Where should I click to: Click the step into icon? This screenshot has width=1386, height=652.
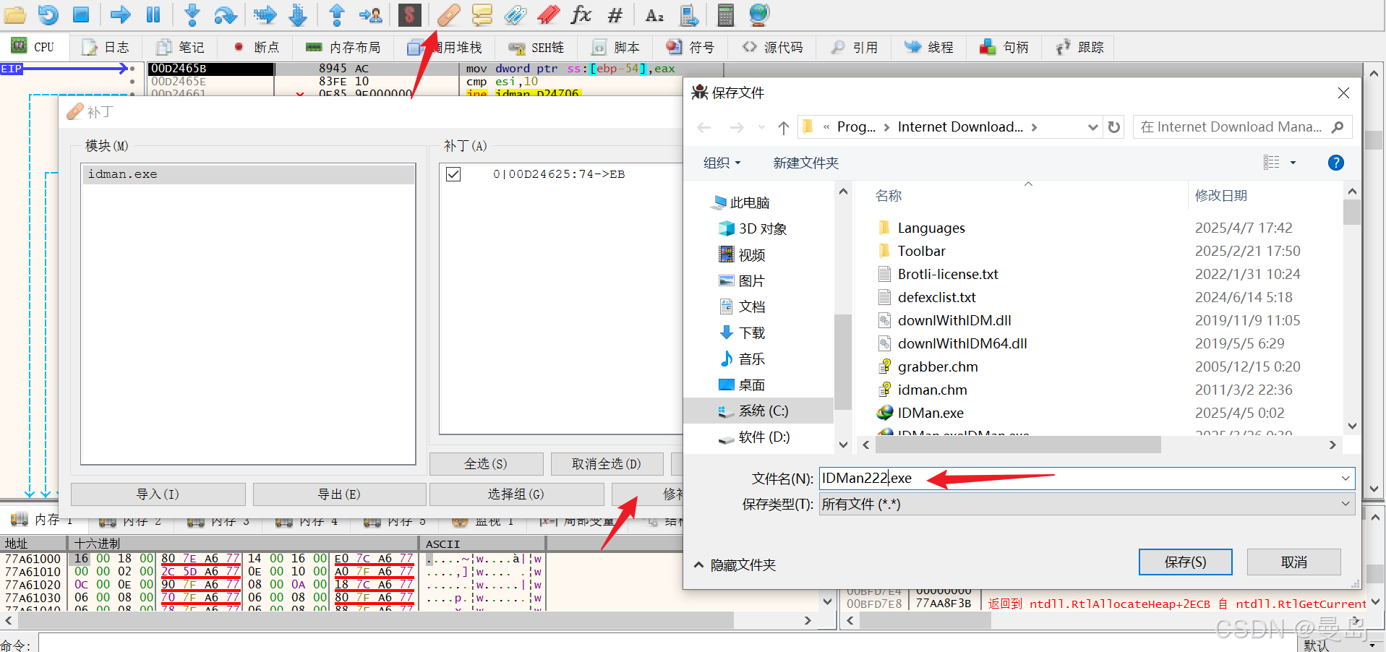pyautogui.click(x=192, y=14)
